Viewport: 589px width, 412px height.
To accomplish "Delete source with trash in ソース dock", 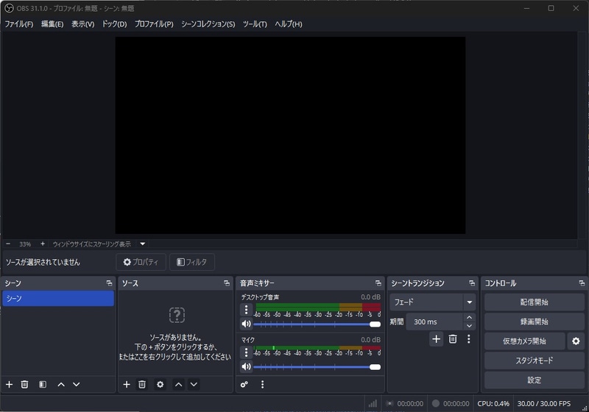I will click(142, 384).
